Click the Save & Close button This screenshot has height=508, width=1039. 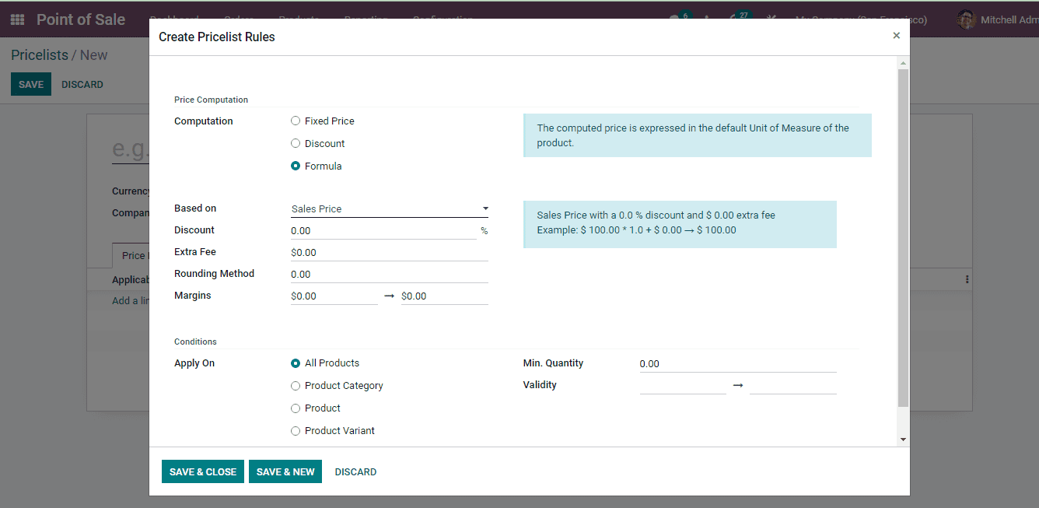point(203,471)
